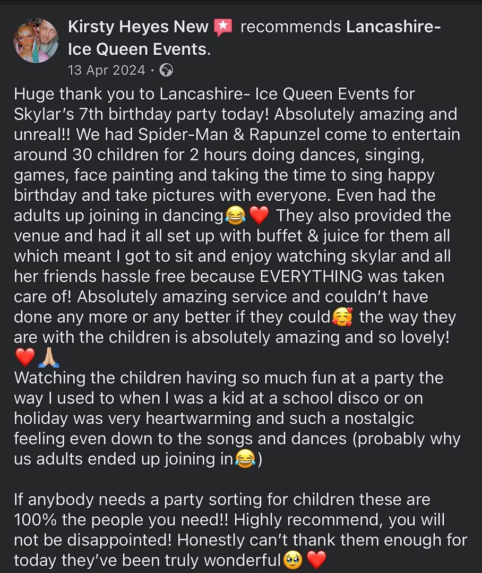Click red heart beside 'They also provided'

click(x=260, y=216)
